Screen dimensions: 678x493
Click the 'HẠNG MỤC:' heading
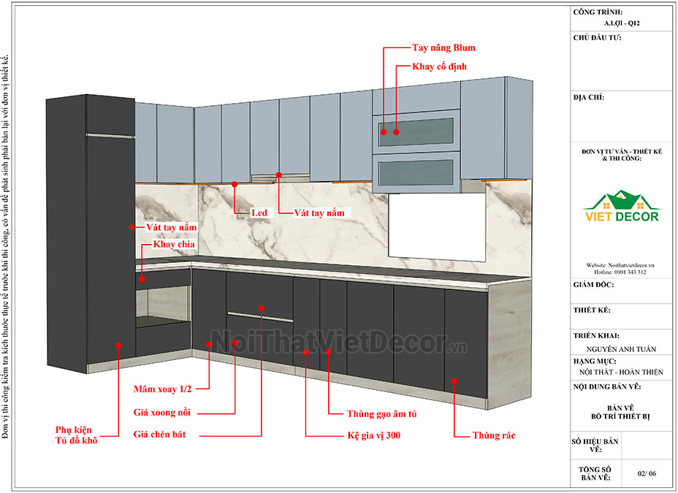click(595, 362)
